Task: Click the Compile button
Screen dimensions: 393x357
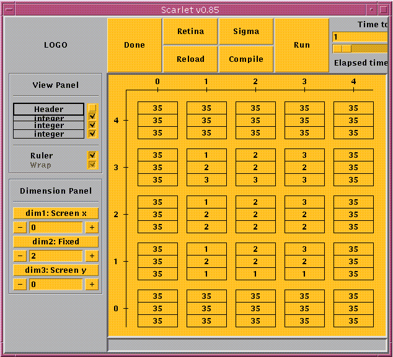Action: pyautogui.click(x=246, y=59)
